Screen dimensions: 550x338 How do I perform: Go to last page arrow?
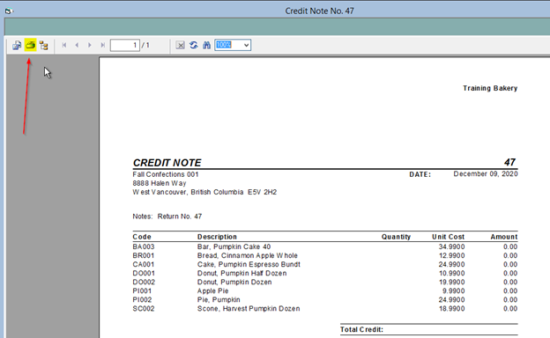(x=102, y=45)
